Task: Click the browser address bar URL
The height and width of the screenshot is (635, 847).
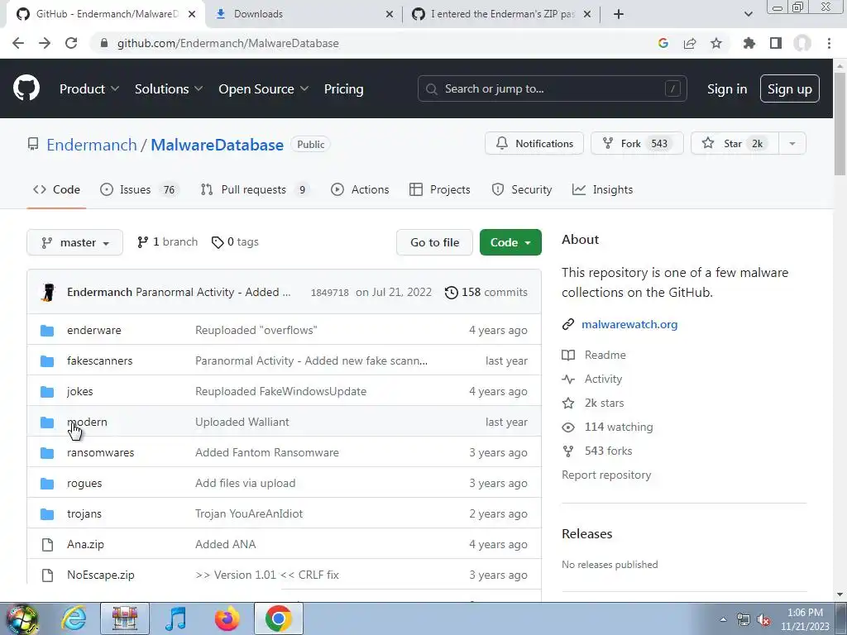Action: click(x=228, y=43)
